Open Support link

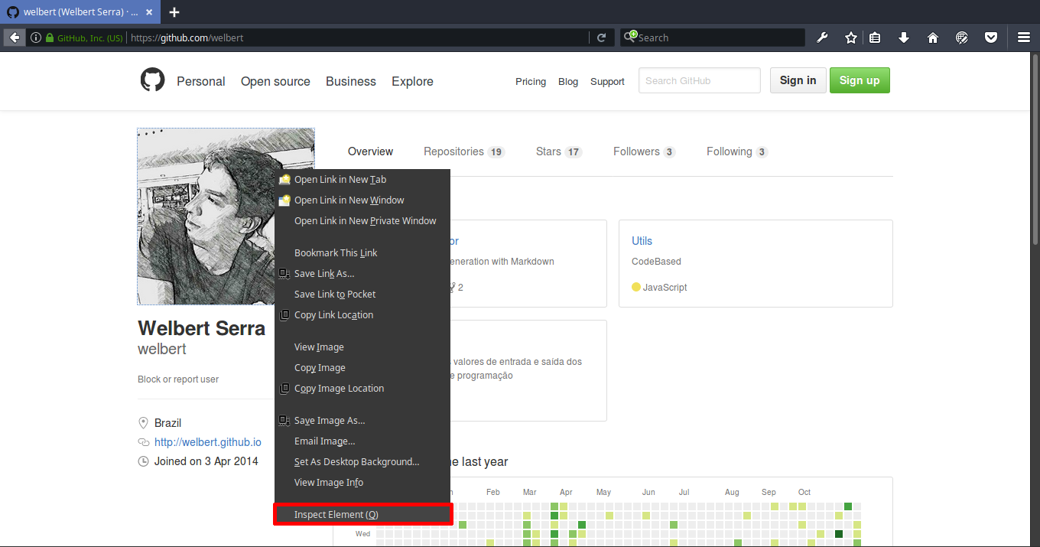[x=607, y=82]
